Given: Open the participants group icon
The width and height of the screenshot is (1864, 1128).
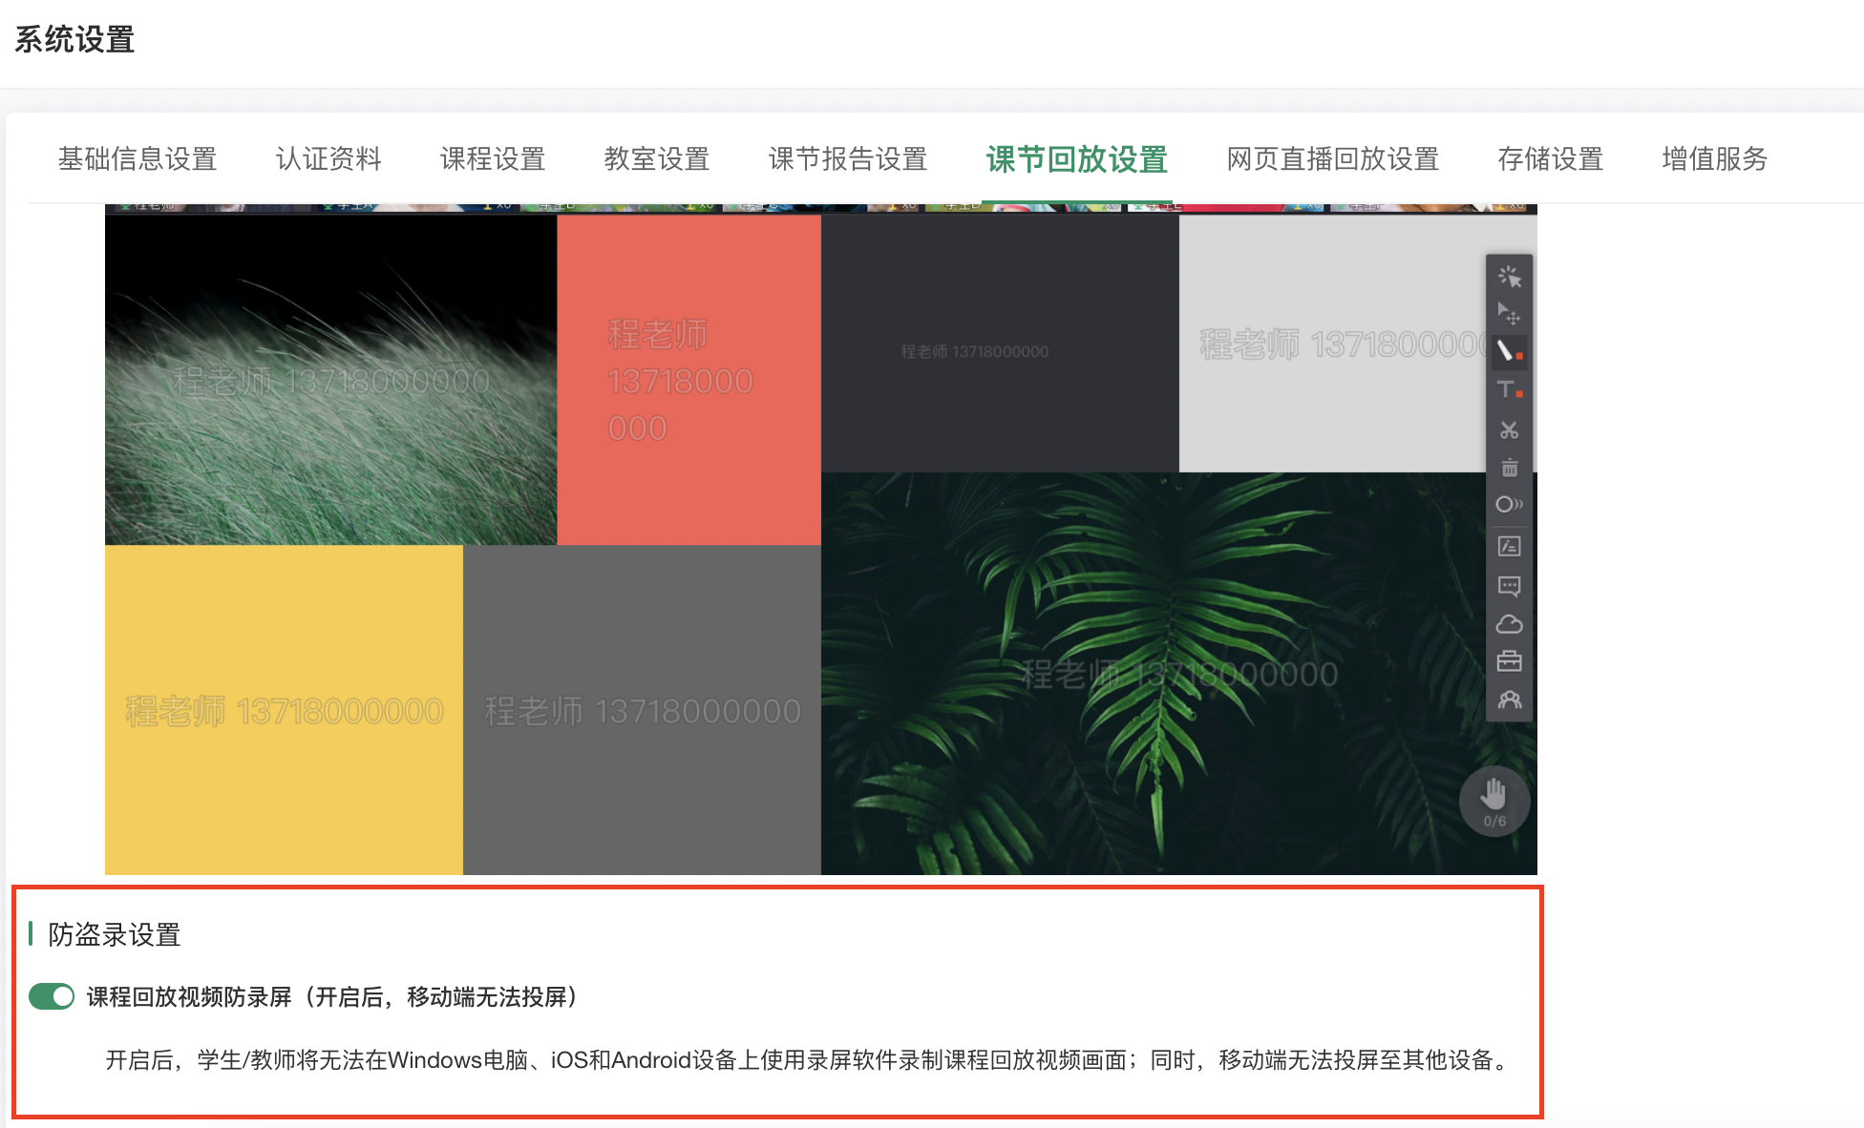Looking at the screenshot, I should (1509, 700).
